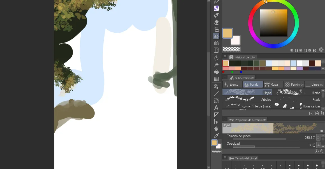Image resolution: width=325 pixels, height=169 pixels.
Task: Switch to the Ropa sub tool tab
Action: (x=273, y=84)
